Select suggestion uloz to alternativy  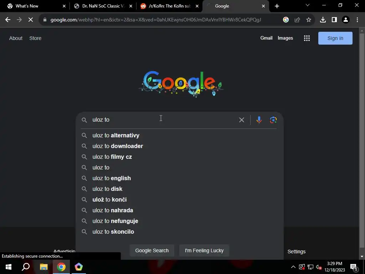tap(180, 135)
